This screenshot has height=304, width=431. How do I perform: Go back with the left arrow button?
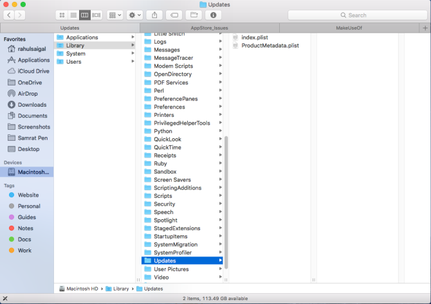pos(9,15)
